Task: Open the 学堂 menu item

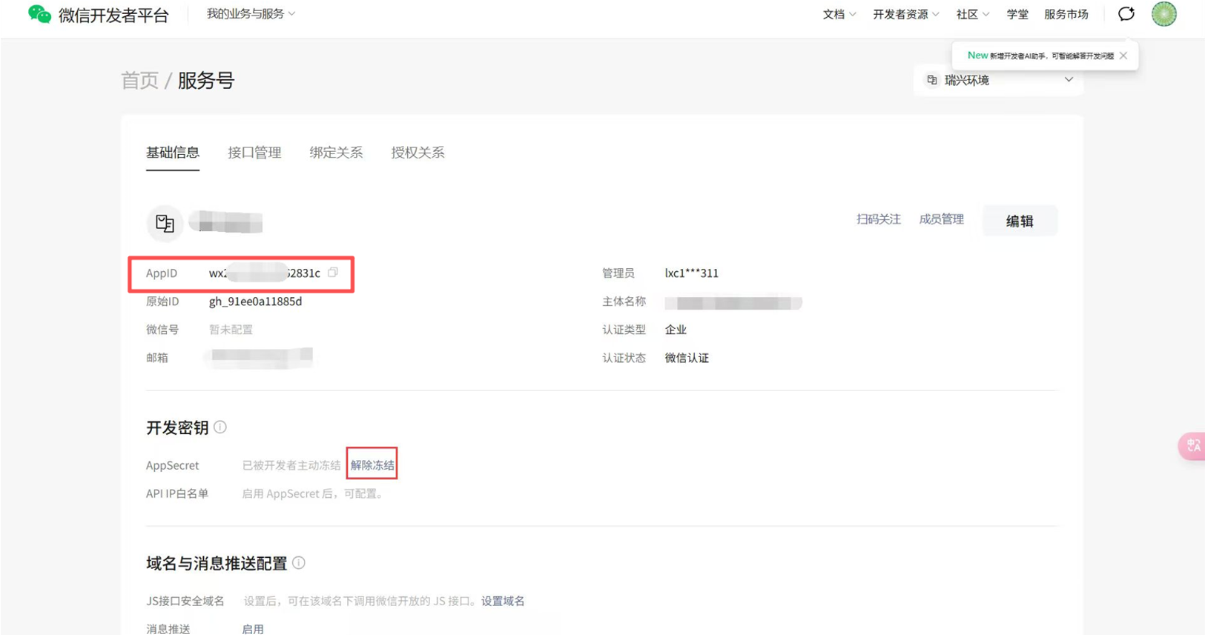Action: pyautogui.click(x=1017, y=14)
